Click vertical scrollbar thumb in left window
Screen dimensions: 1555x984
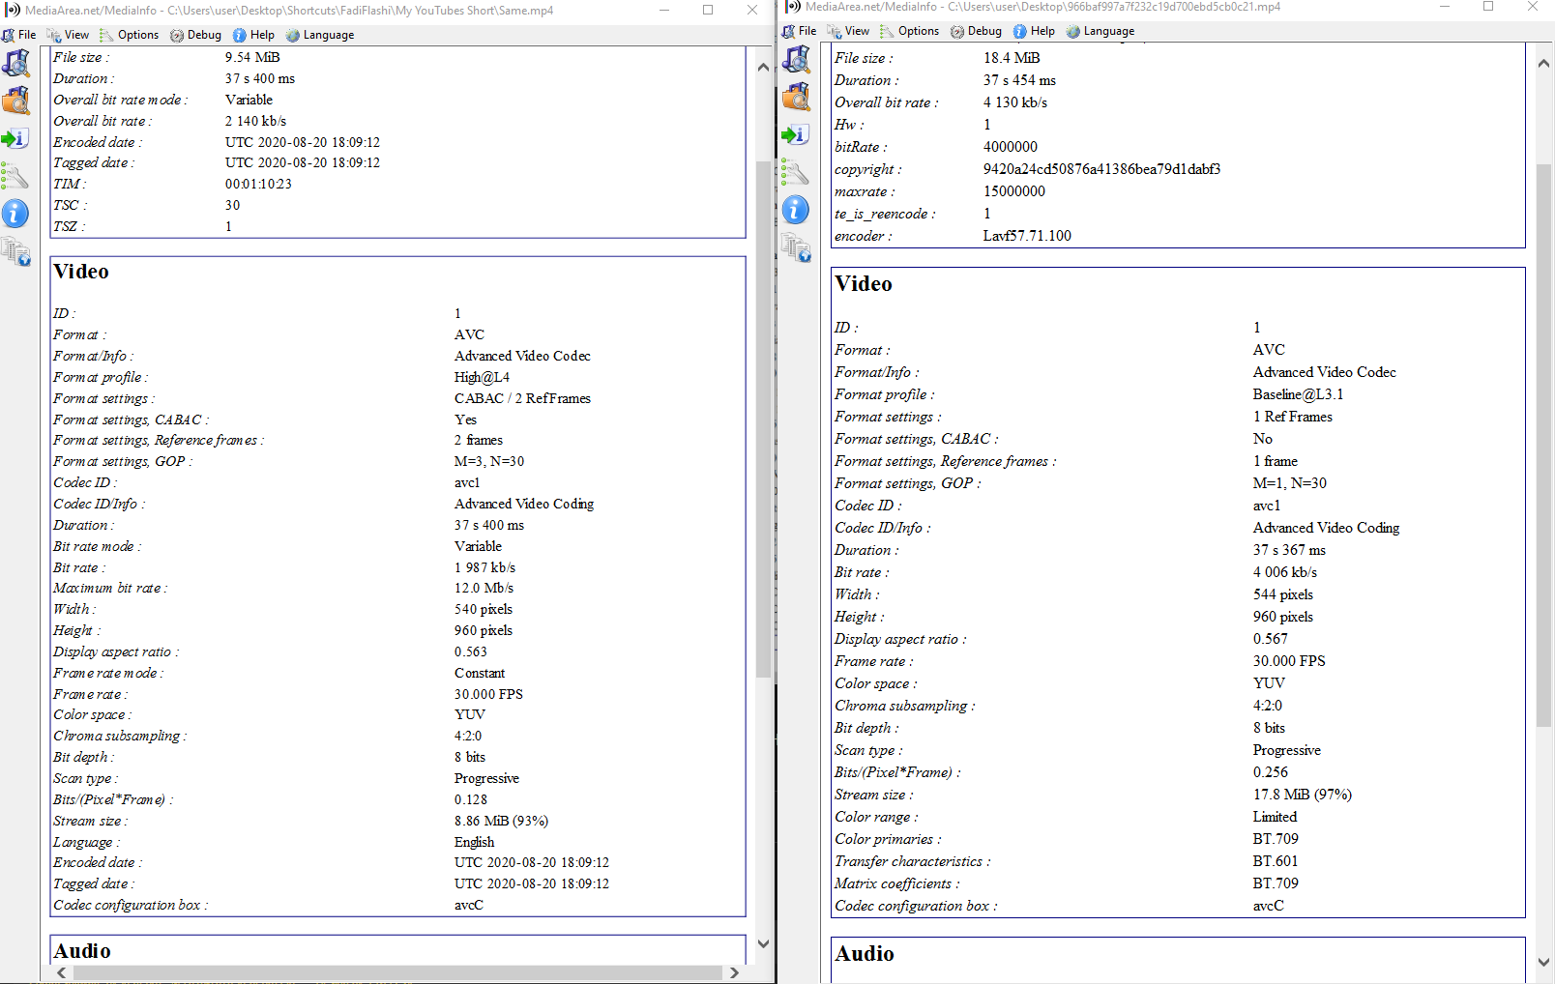[763, 419]
